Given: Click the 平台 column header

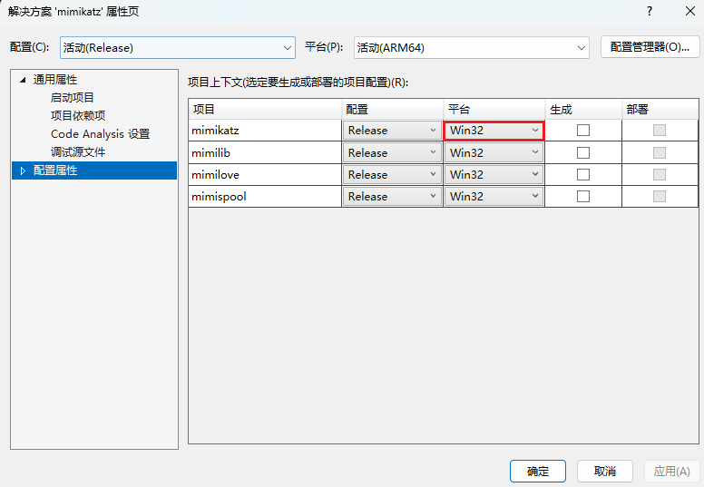Looking at the screenshot, I should tap(494, 109).
